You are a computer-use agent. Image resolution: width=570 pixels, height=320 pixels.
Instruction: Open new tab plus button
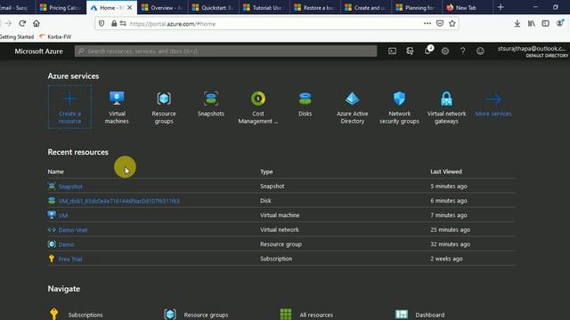point(501,7)
